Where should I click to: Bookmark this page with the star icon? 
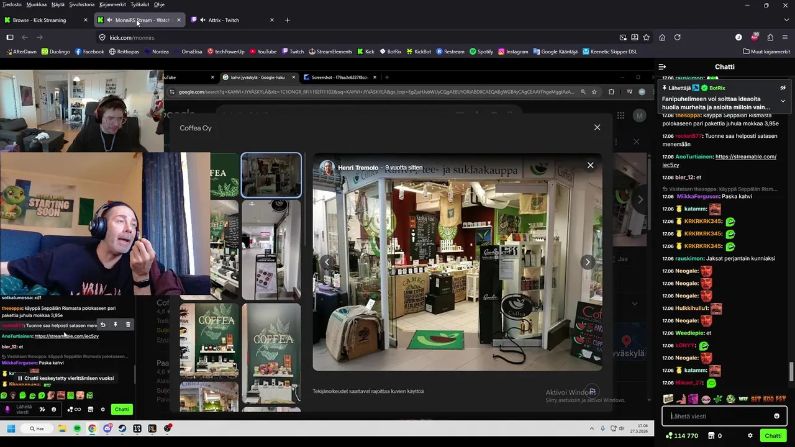647,37
